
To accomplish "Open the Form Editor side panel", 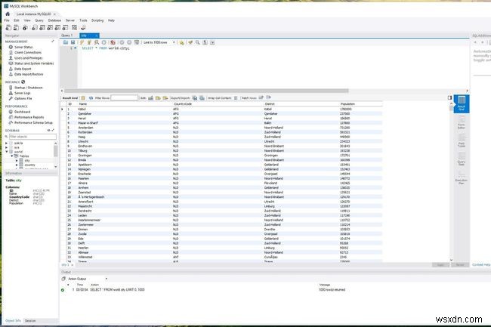I will pyautogui.click(x=462, y=122).
